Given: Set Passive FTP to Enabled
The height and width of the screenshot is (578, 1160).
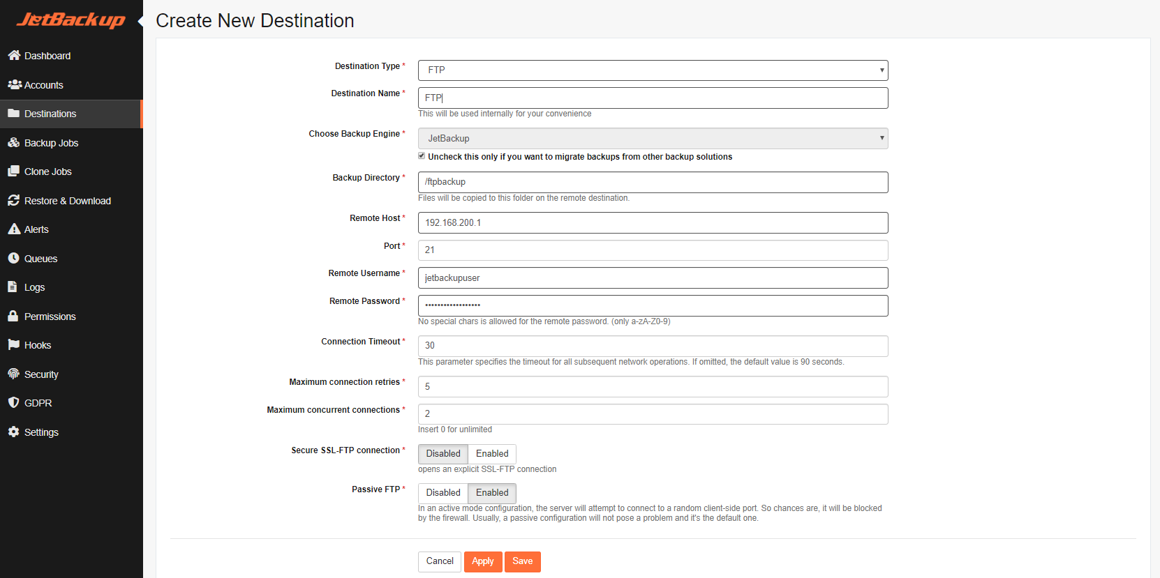Looking at the screenshot, I should 492,493.
